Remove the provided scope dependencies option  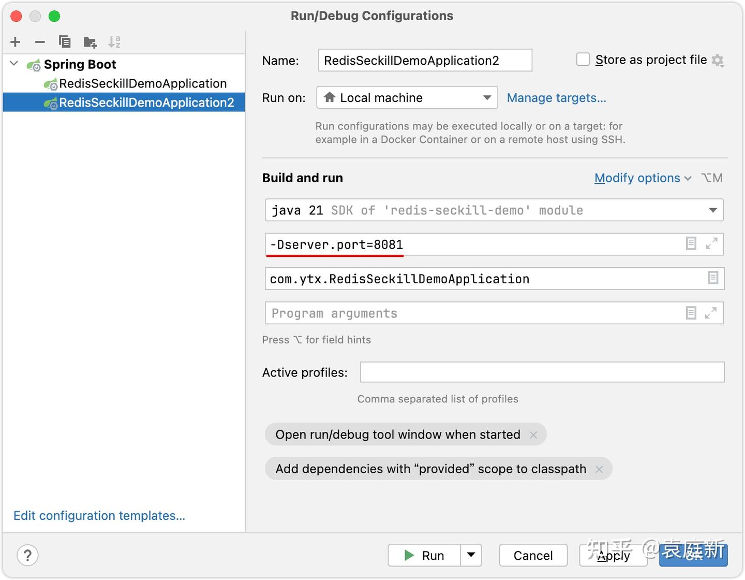tap(599, 469)
